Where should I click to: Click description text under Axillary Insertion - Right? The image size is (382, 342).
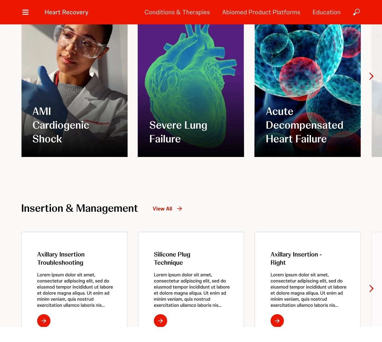click(309, 290)
